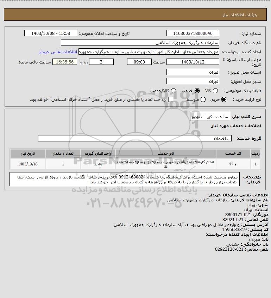Click the تاریخ نیاز column header
Image resolution: width=271 pixels, height=298 pixels.
tap(28, 153)
